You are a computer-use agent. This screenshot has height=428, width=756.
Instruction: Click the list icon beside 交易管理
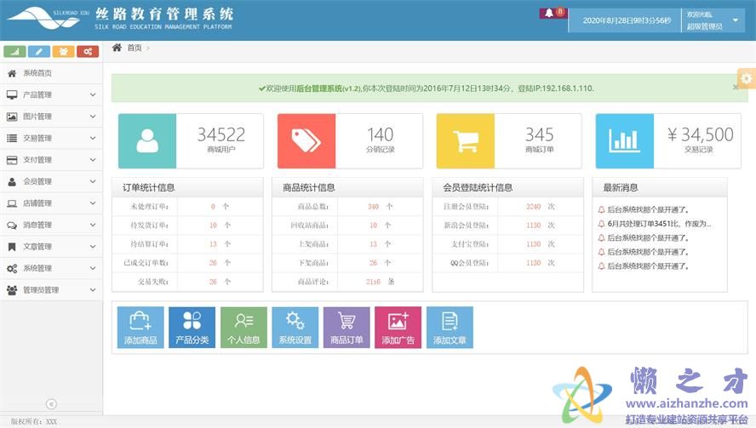[12, 139]
